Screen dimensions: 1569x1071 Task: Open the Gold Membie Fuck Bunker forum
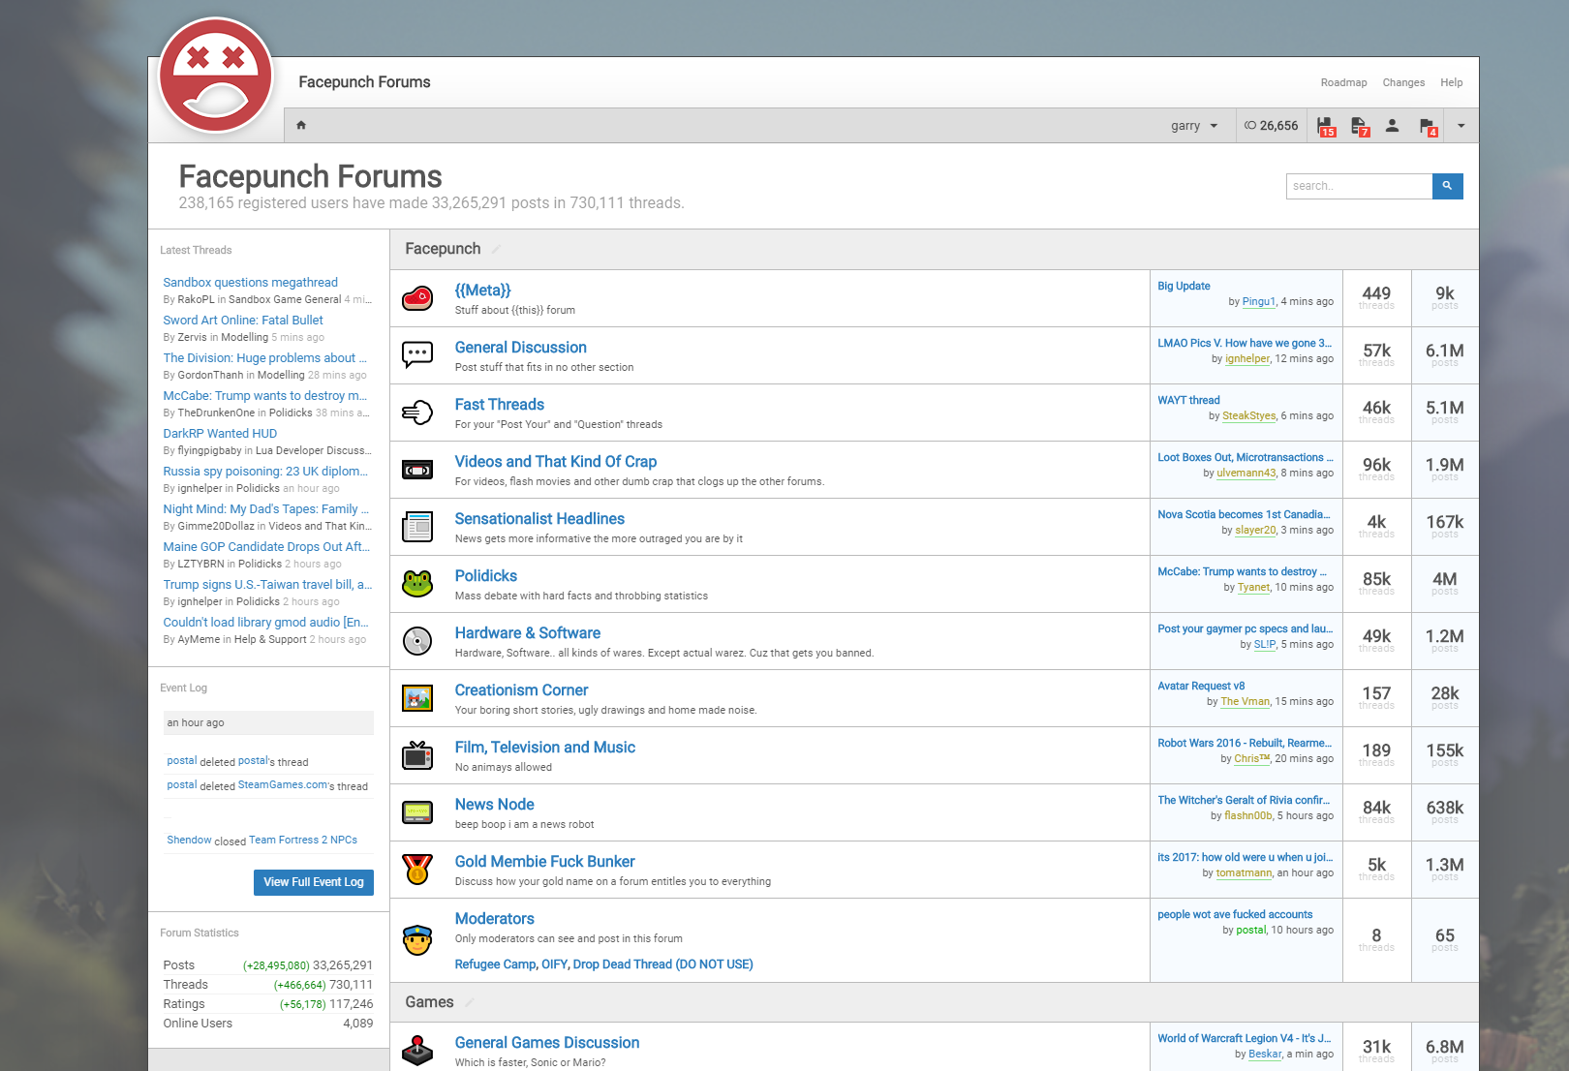(544, 862)
